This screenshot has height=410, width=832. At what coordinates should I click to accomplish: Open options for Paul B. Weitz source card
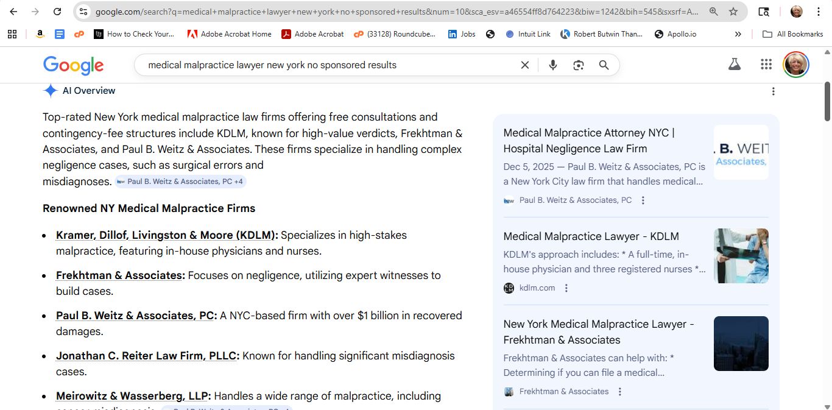pos(643,200)
